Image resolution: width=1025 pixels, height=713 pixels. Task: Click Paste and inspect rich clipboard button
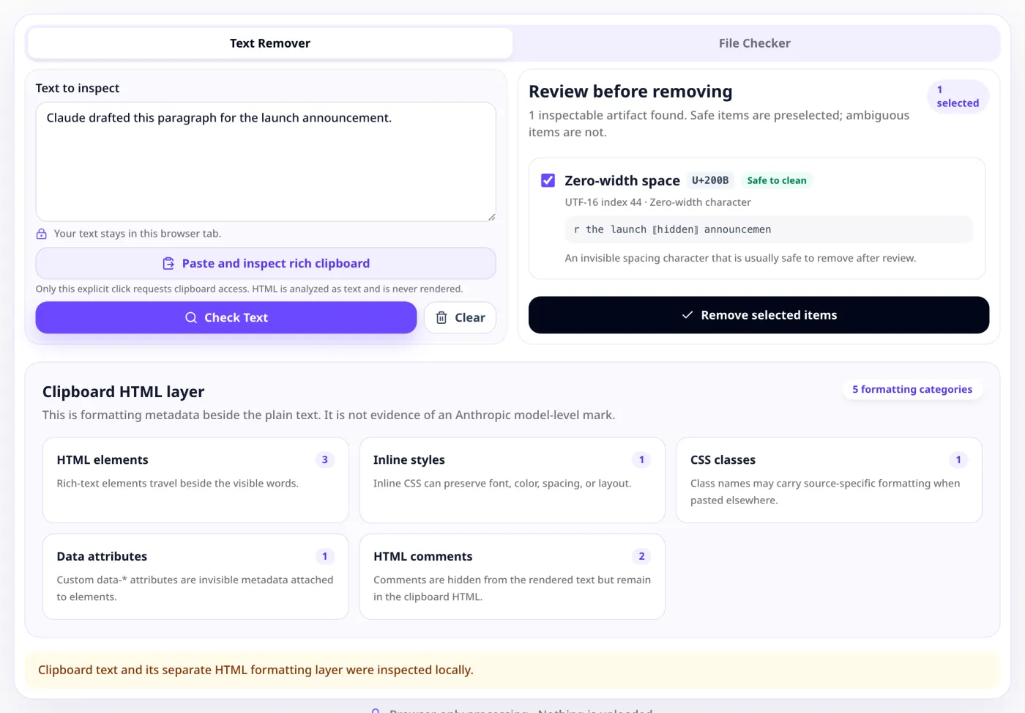266,263
